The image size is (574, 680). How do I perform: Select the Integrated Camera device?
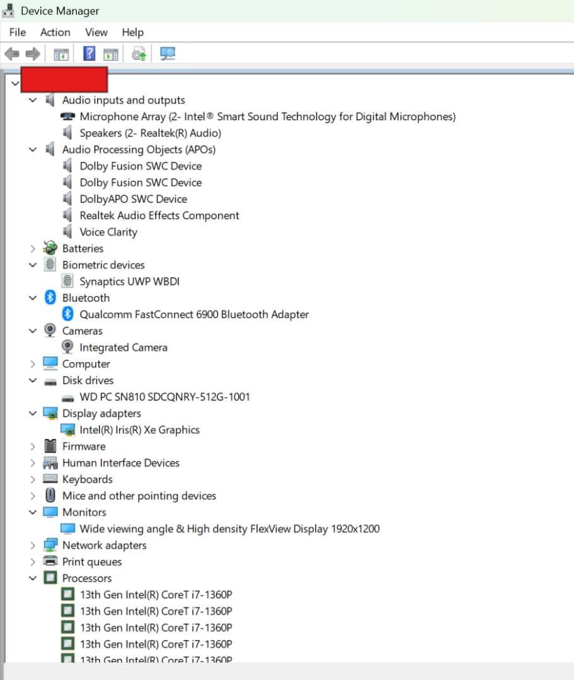pyautogui.click(x=123, y=347)
